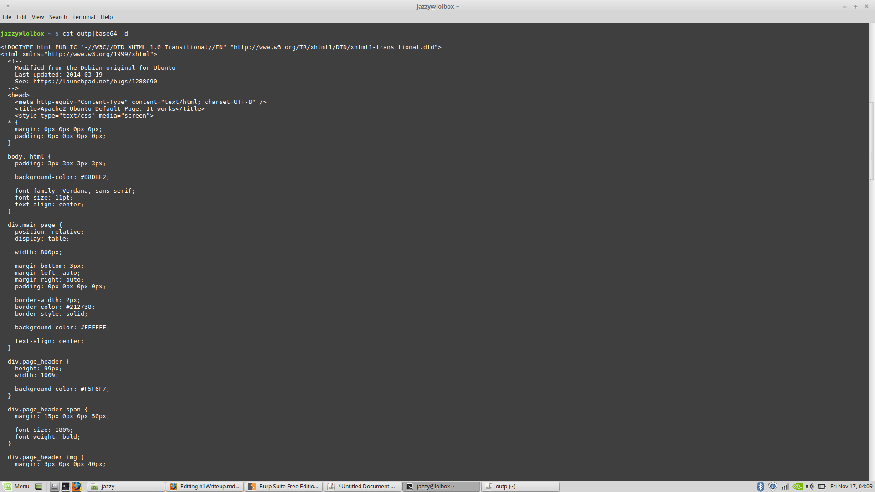The height and width of the screenshot is (492, 875).
Task: Launch Firefox from the panel launcher
Action: click(x=77, y=487)
